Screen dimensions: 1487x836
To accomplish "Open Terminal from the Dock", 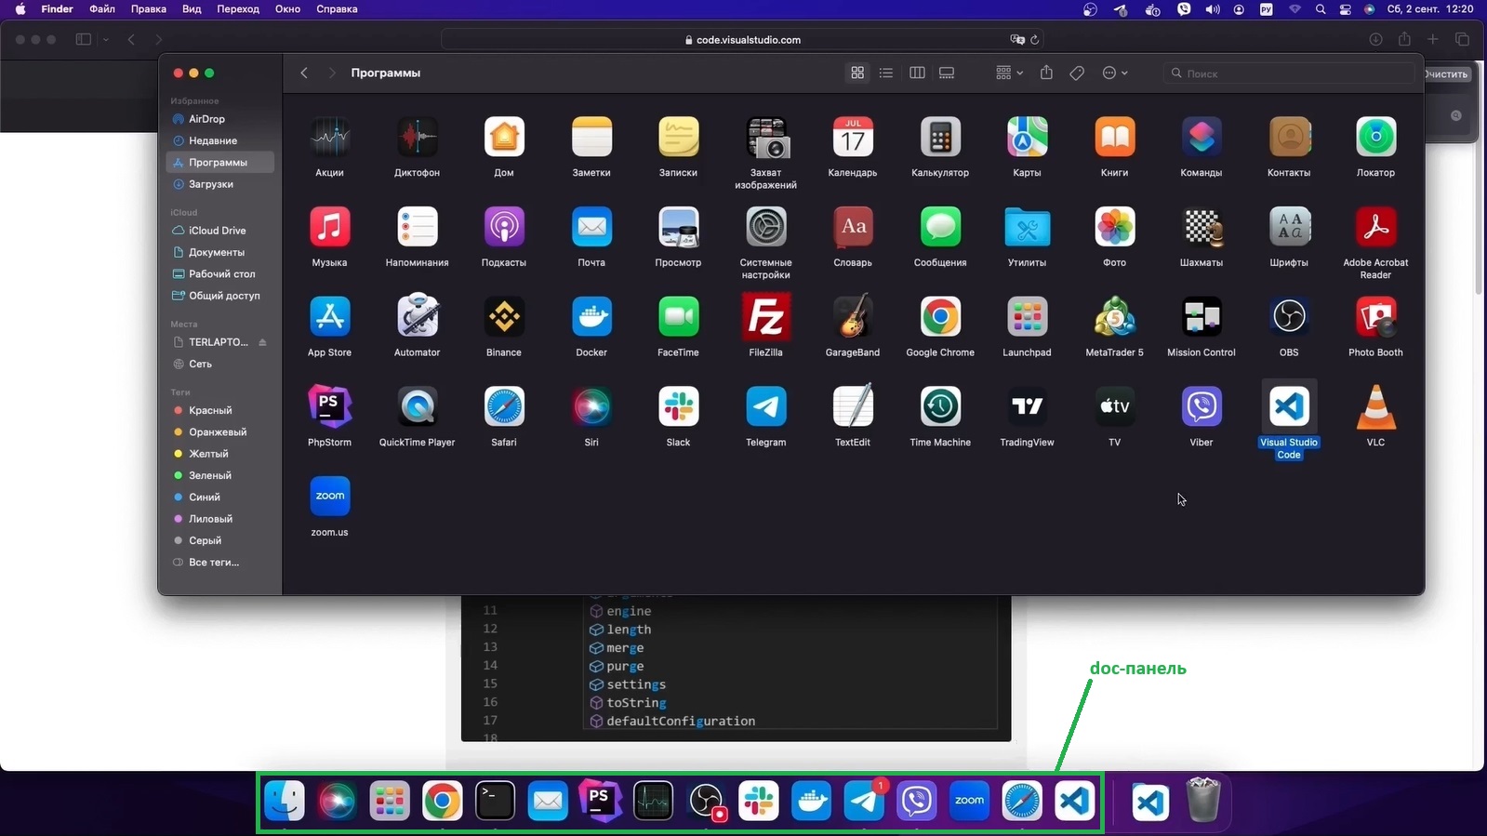I will click(x=495, y=801).
